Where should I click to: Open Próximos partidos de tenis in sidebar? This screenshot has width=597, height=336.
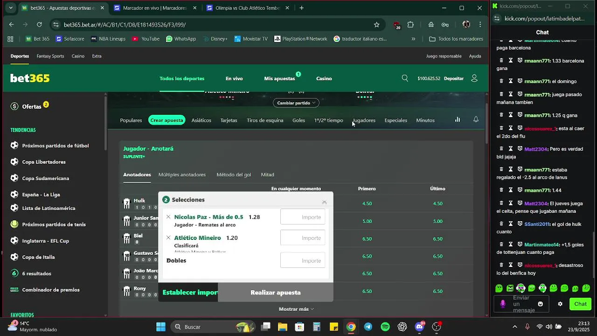pos(54,224)
